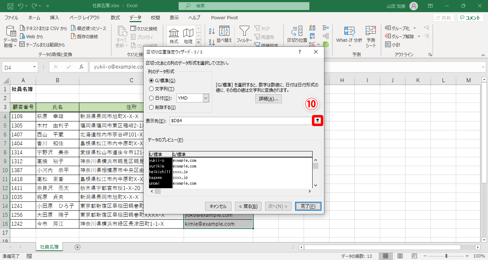This screenshot has width=488, height=260.
Task: Click the zoom in plus button
Action: tap(468, 256)
